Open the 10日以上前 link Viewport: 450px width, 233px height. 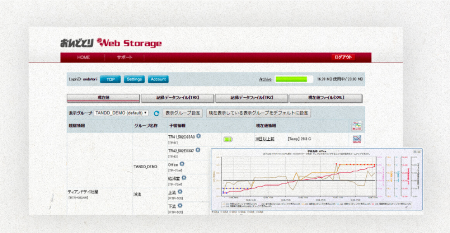point(264,139)
